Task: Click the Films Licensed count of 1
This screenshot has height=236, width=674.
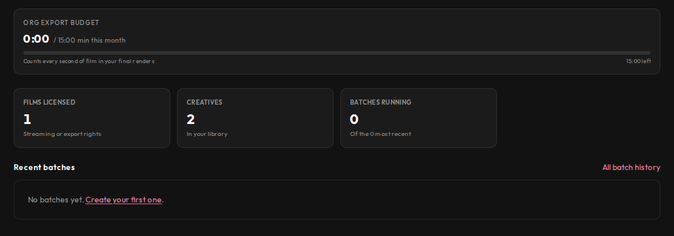Action: (x=27, y=119)
